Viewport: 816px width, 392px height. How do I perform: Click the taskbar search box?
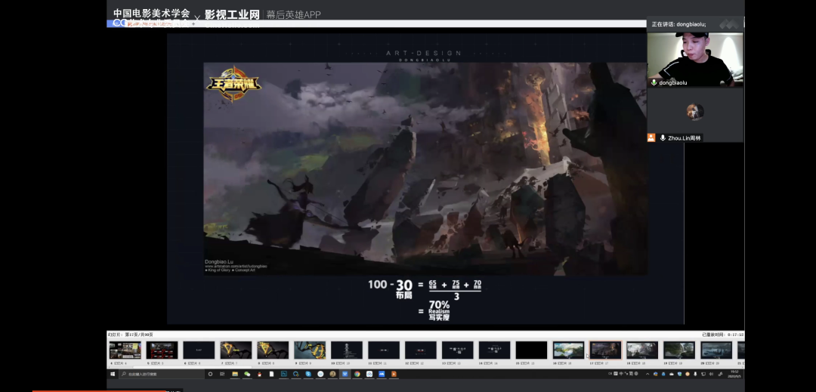tap(161, 374)
